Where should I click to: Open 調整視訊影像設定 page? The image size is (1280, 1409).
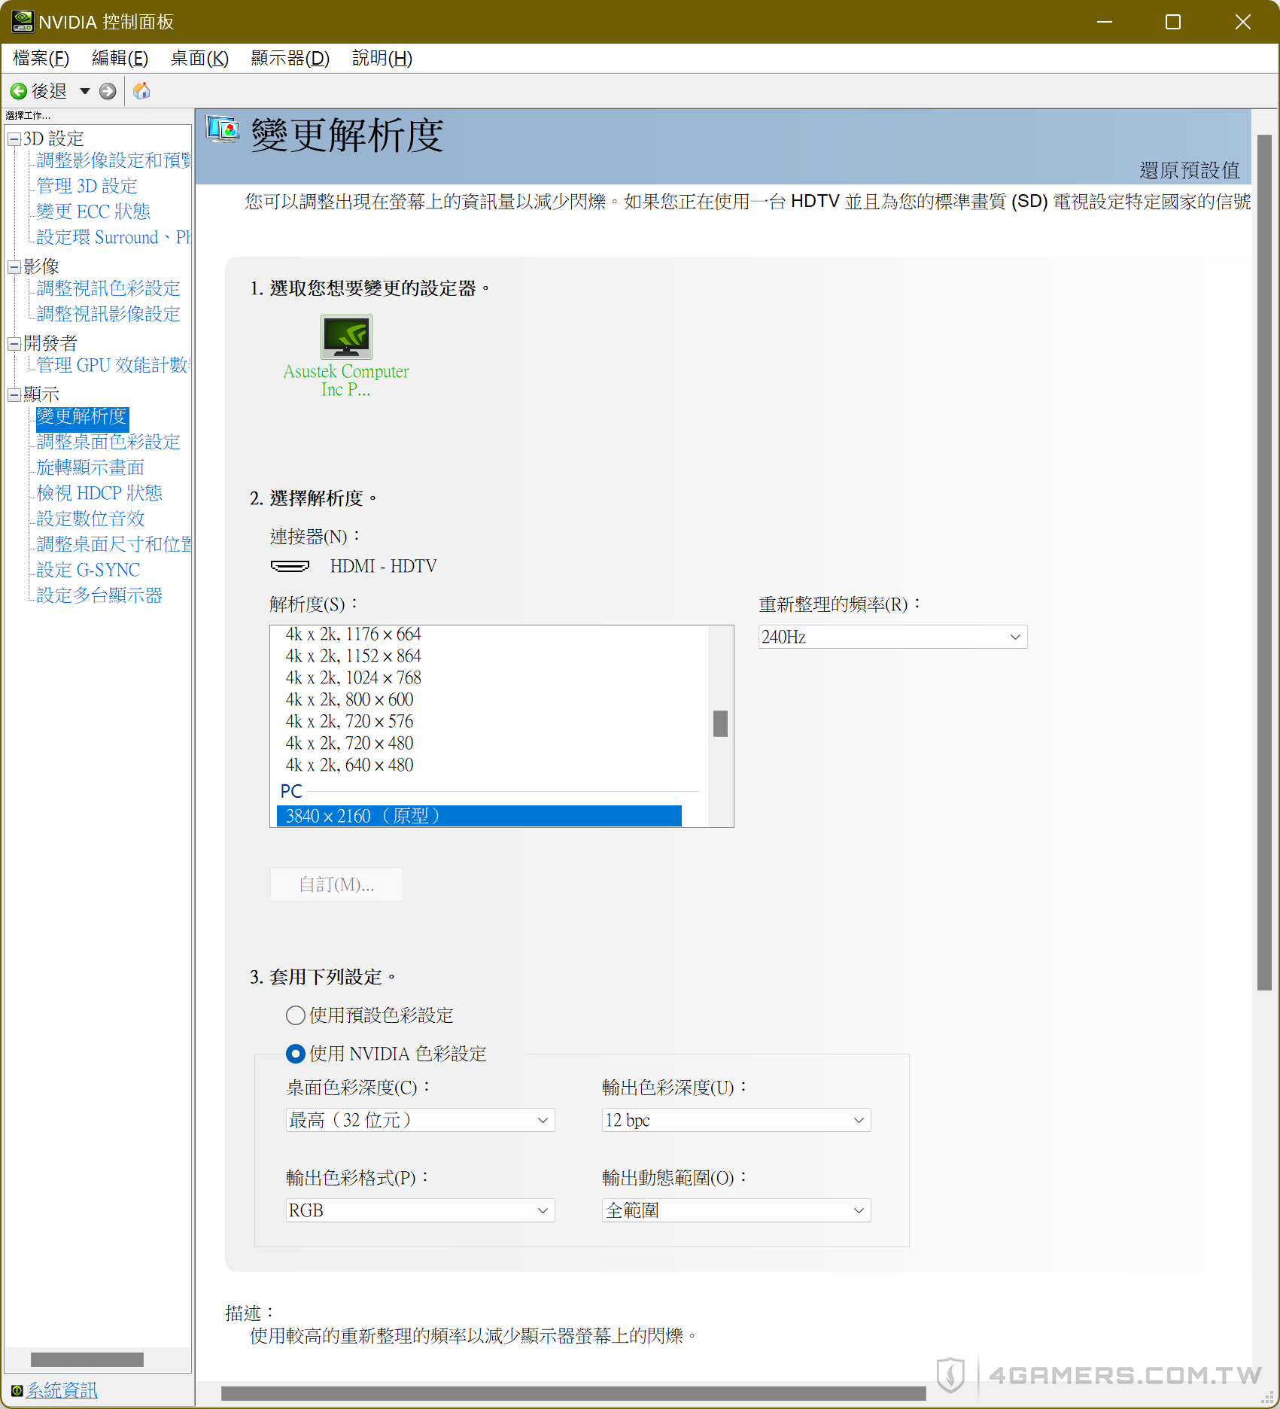pos(108,314)
